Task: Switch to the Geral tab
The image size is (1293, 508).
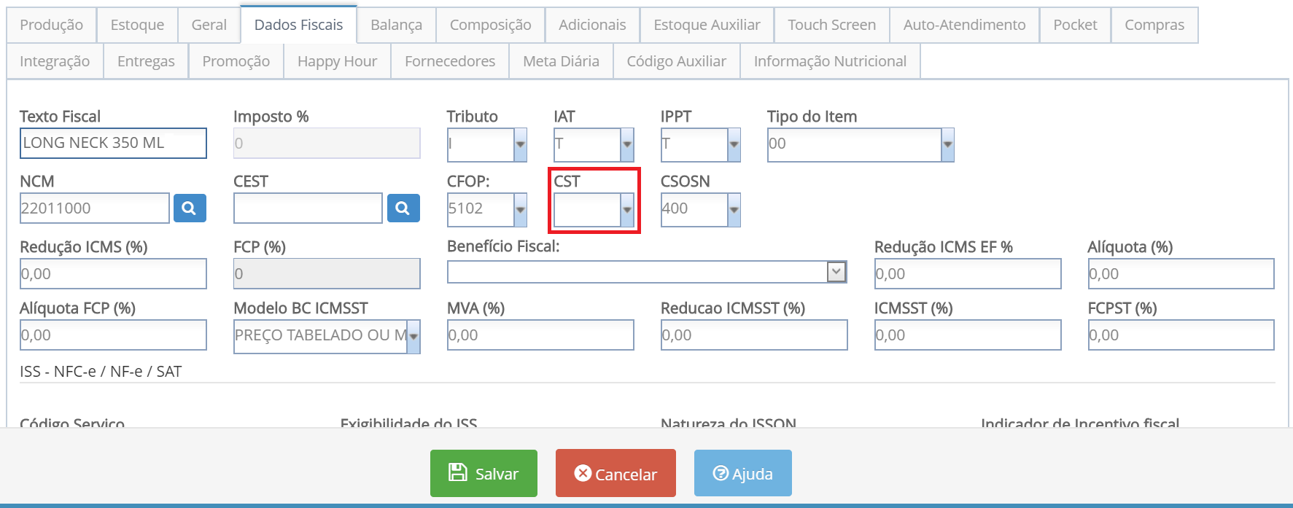Action: [209, 25]
